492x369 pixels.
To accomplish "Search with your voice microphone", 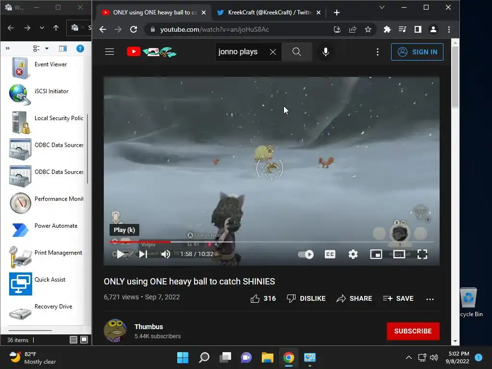I will point(326,52).
